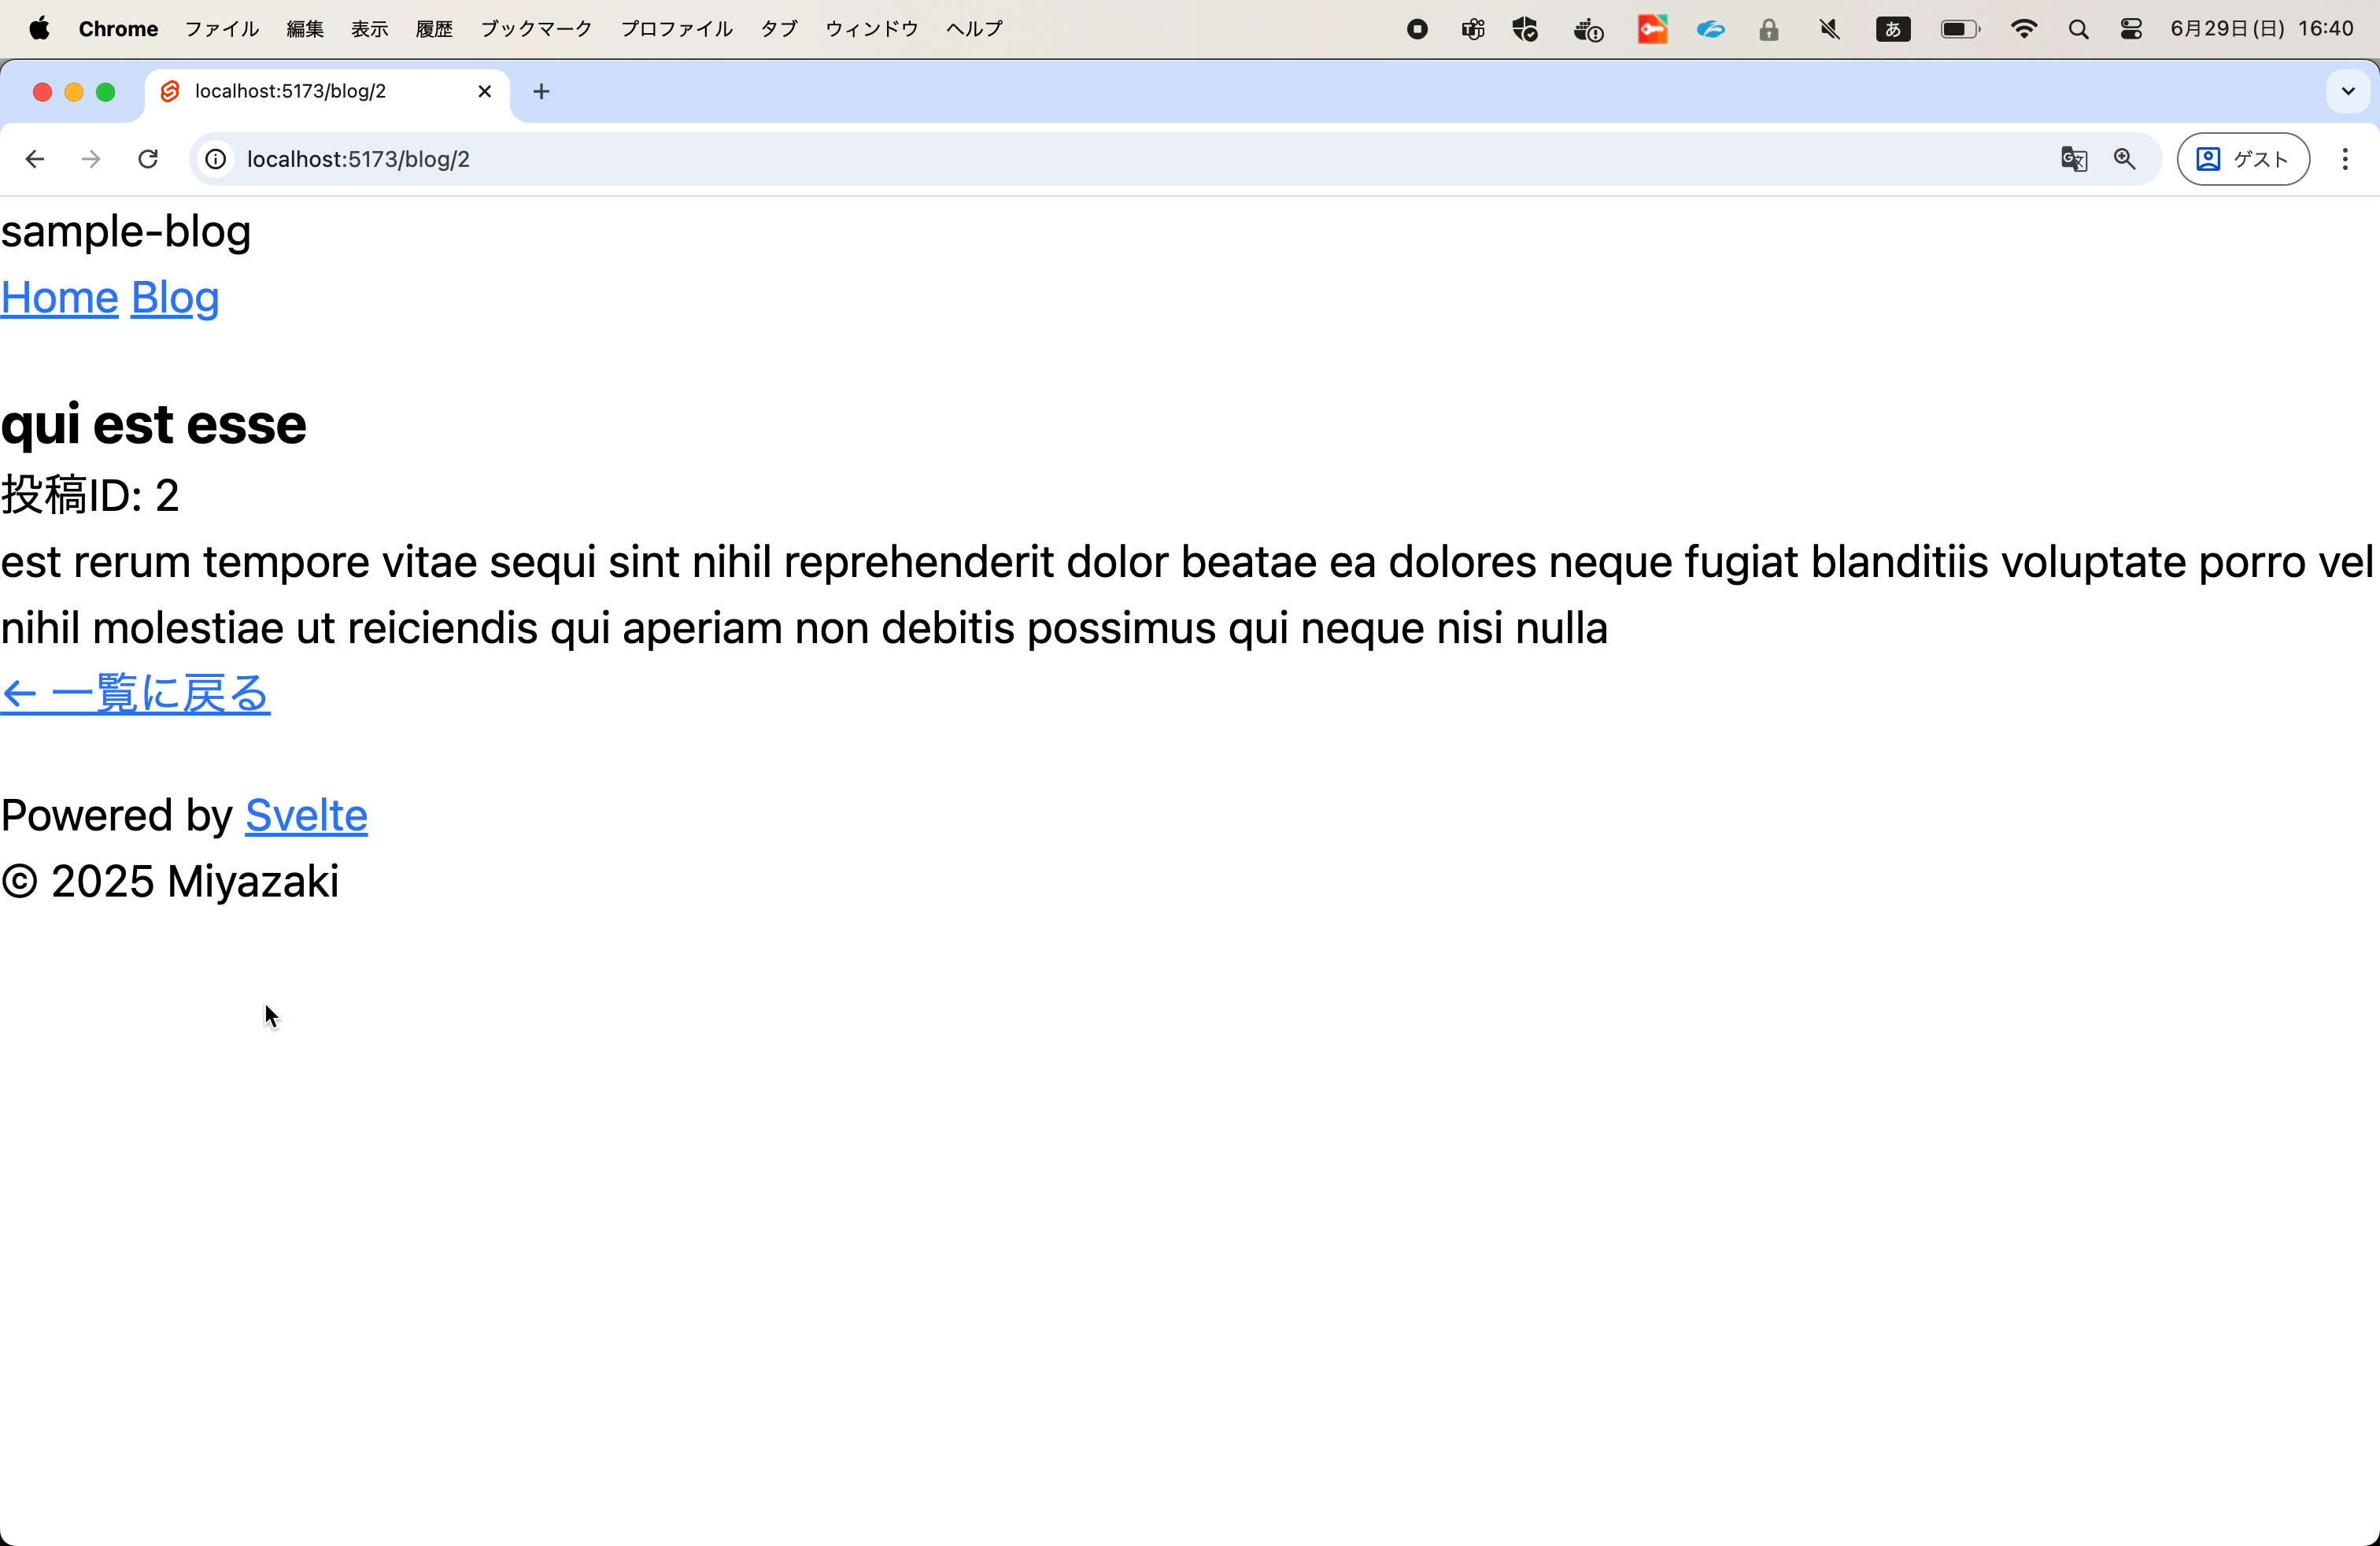
Task: Open the 履歴 menu
Action: click(x=434, y=29)
